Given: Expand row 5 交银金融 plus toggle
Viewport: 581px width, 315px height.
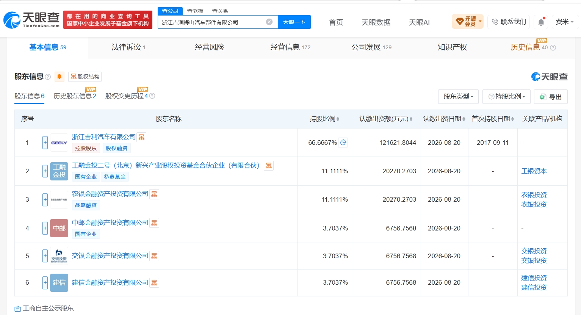Looking at the screenshot, I should (x=45, y=256).
